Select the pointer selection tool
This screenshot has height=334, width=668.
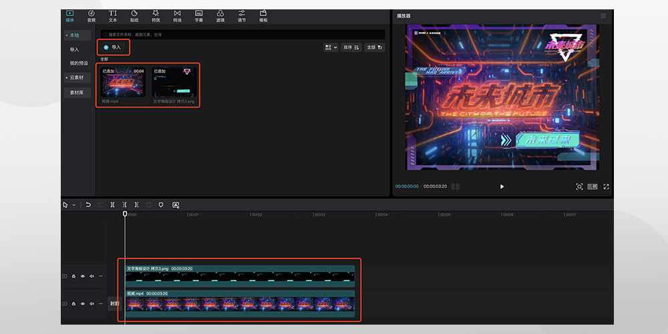point(65,205)
